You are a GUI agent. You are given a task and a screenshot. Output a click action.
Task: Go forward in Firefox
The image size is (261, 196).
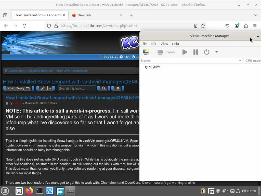coord(15,26)
